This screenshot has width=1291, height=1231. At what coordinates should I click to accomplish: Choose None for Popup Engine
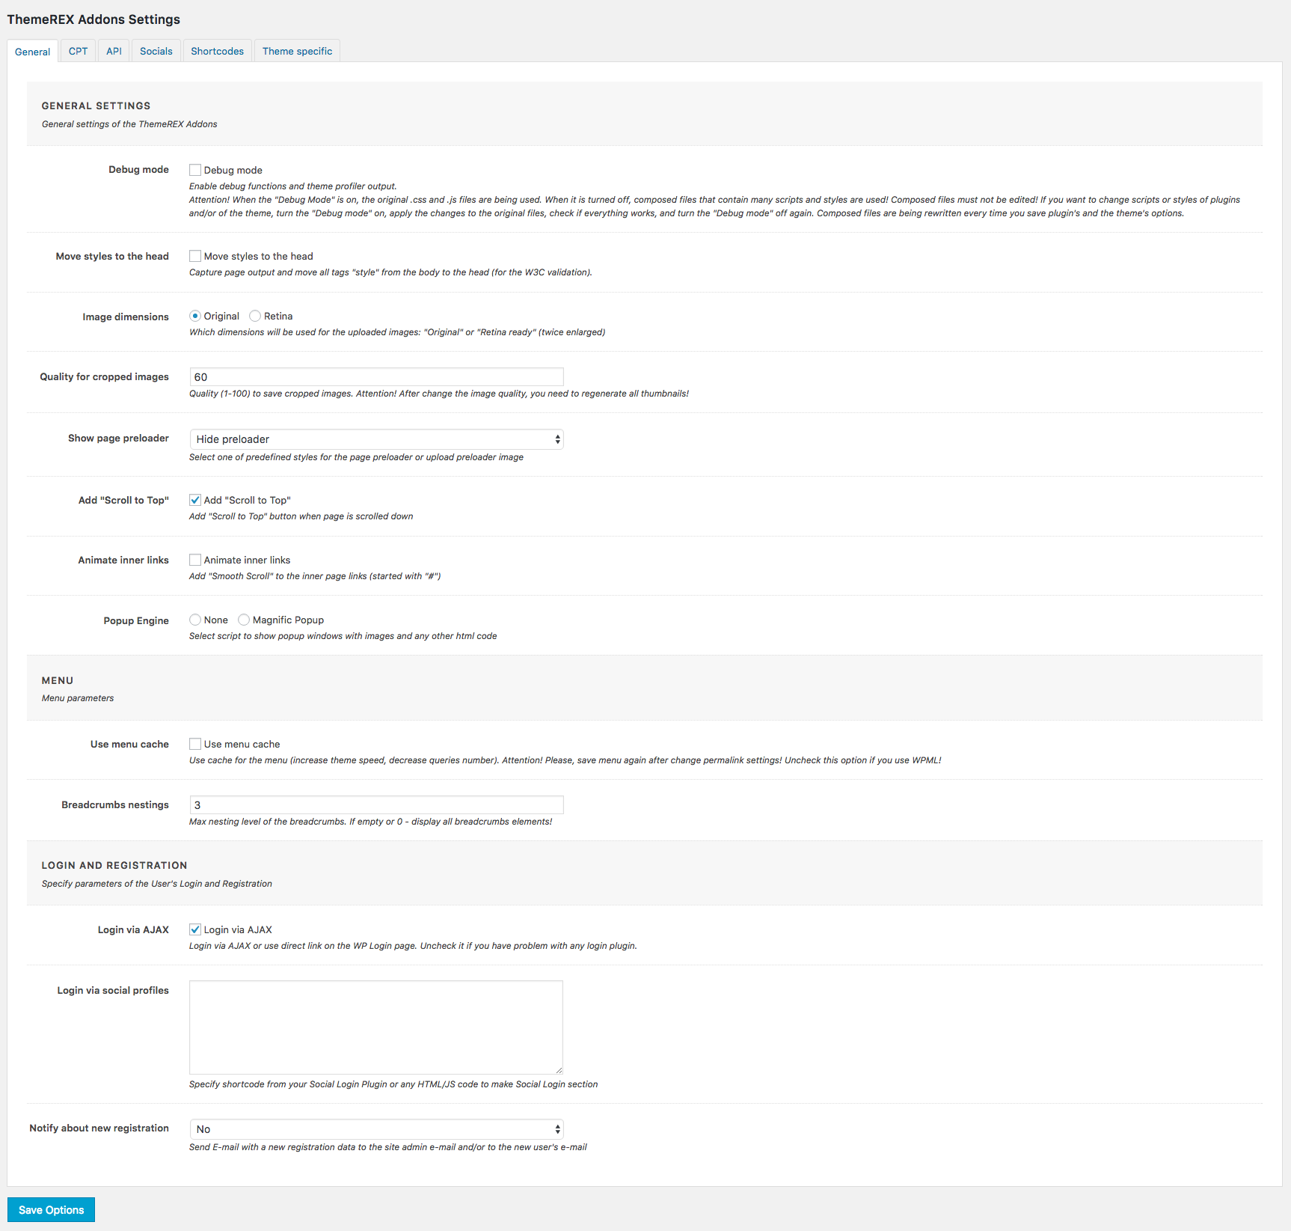click(x=195, y=620)
